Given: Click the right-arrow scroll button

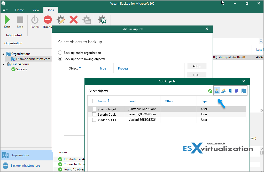Looking at the screenshot, I should tap(262, 110).
